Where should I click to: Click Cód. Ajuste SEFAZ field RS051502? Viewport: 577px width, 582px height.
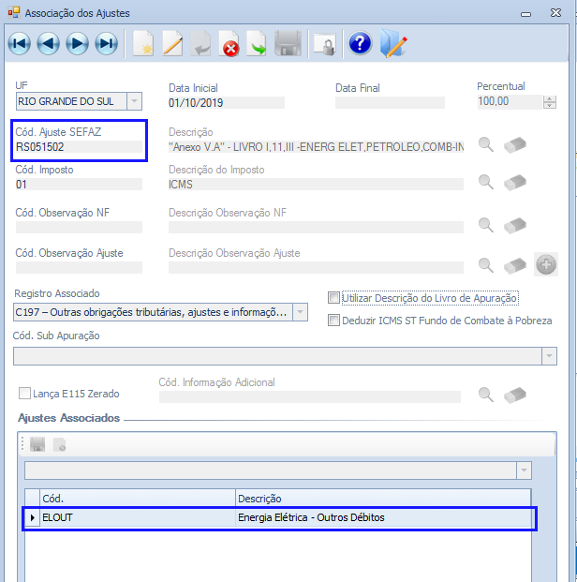click(79, 147)
